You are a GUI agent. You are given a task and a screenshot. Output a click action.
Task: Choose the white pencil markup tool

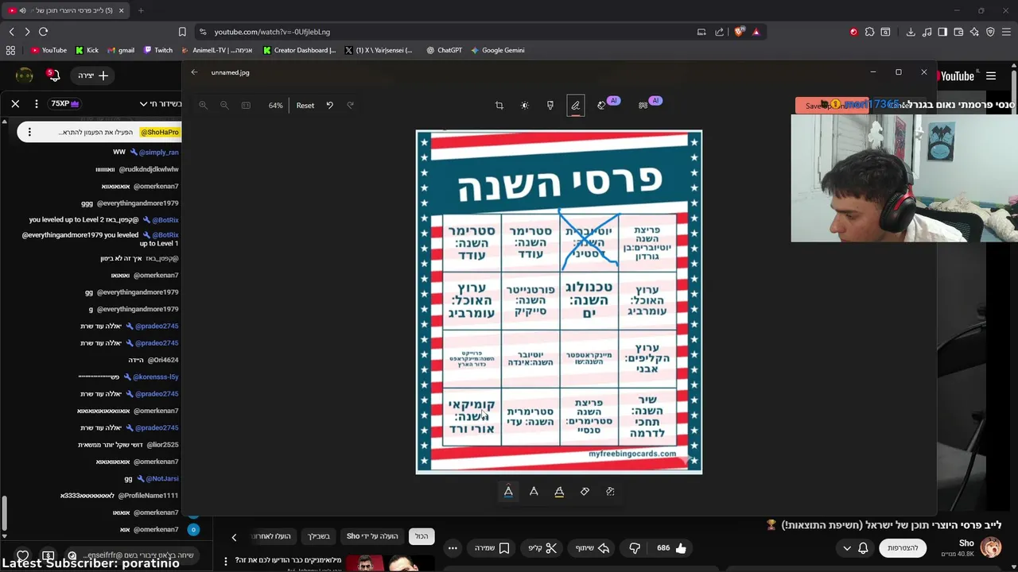(534, 492)
